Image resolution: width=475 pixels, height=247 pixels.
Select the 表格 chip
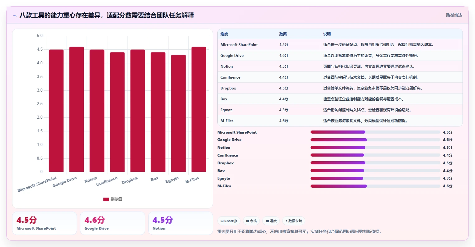coord(251,221)
